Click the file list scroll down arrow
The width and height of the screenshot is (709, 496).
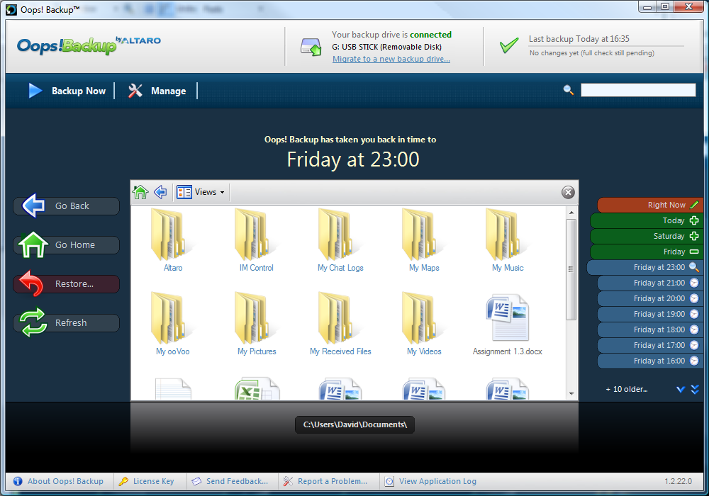tap(571, 394)
